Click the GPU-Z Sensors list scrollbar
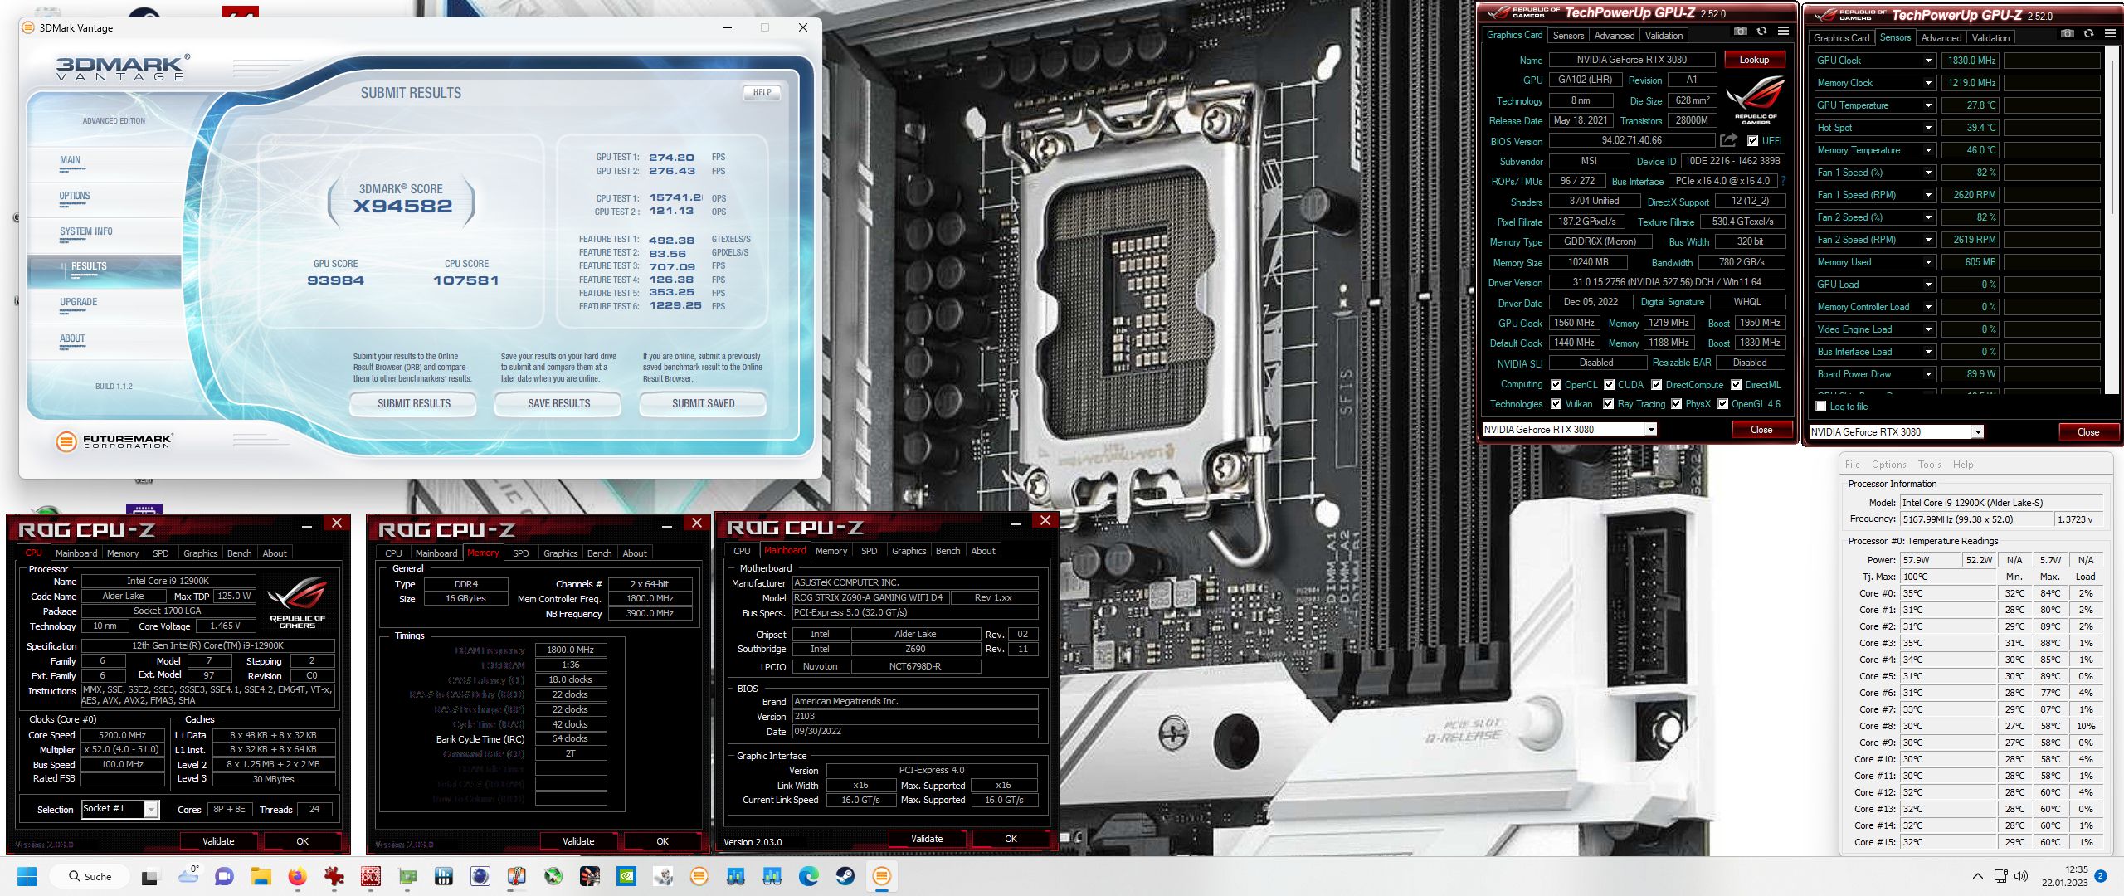Screen dimensions: 2124x896 (2111, 220)
